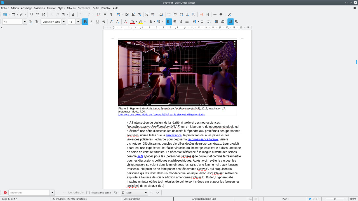Open the Édition menu
This screenshot has height=201, width=358.
point(15,8)
